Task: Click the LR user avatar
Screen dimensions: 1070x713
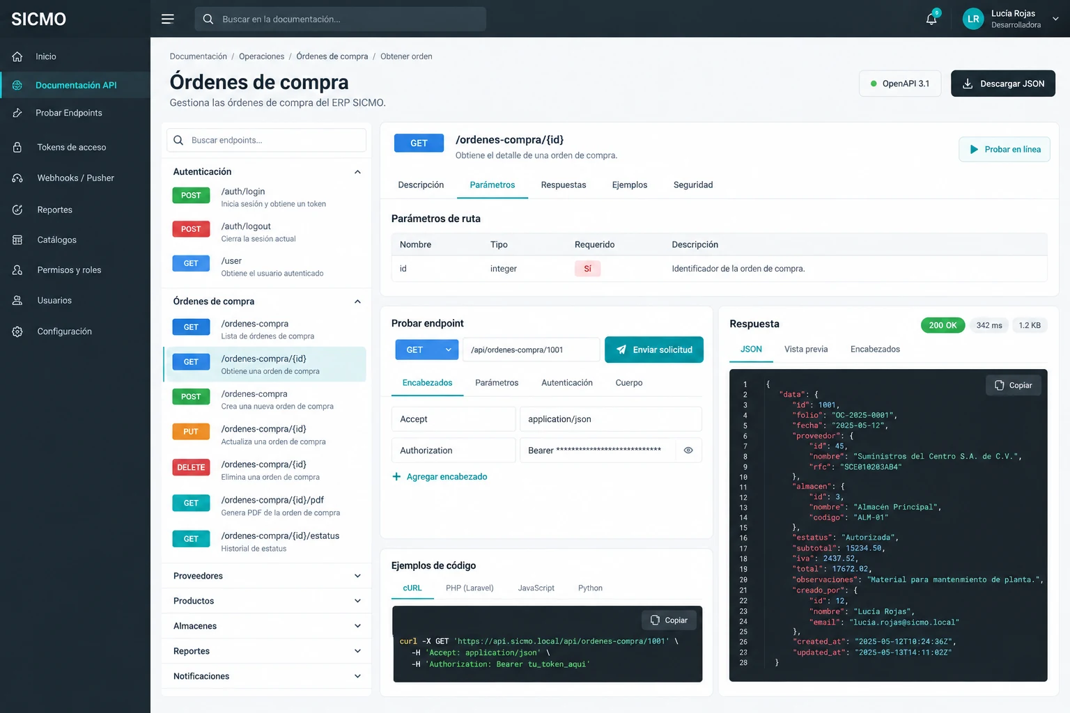Action: (973, 19)
